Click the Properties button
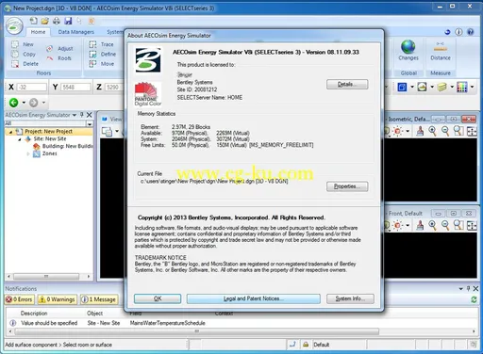This screenshot has width=483, height=354. tap(347, 186)
